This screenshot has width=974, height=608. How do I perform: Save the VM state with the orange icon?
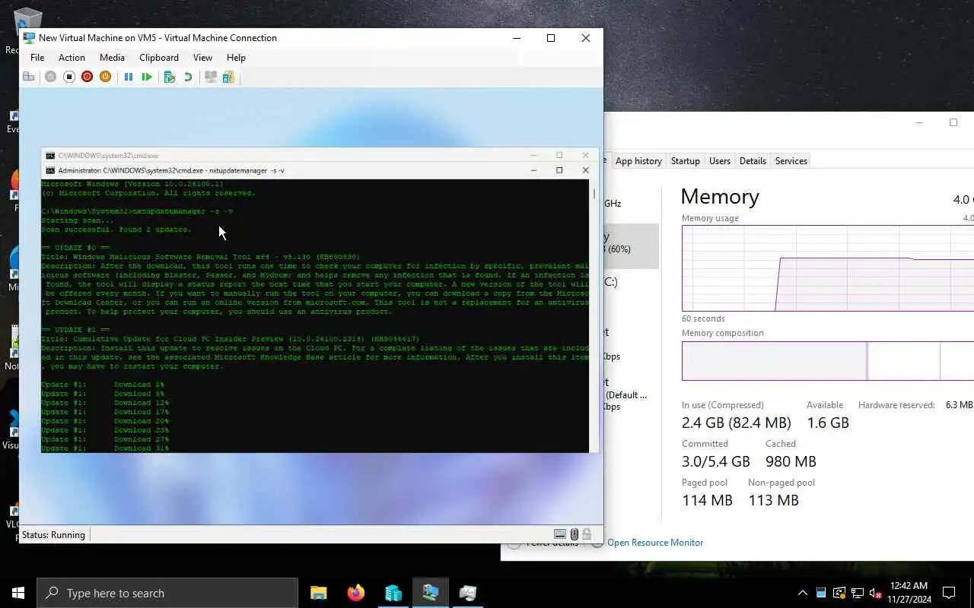click(x=105, y=77)
